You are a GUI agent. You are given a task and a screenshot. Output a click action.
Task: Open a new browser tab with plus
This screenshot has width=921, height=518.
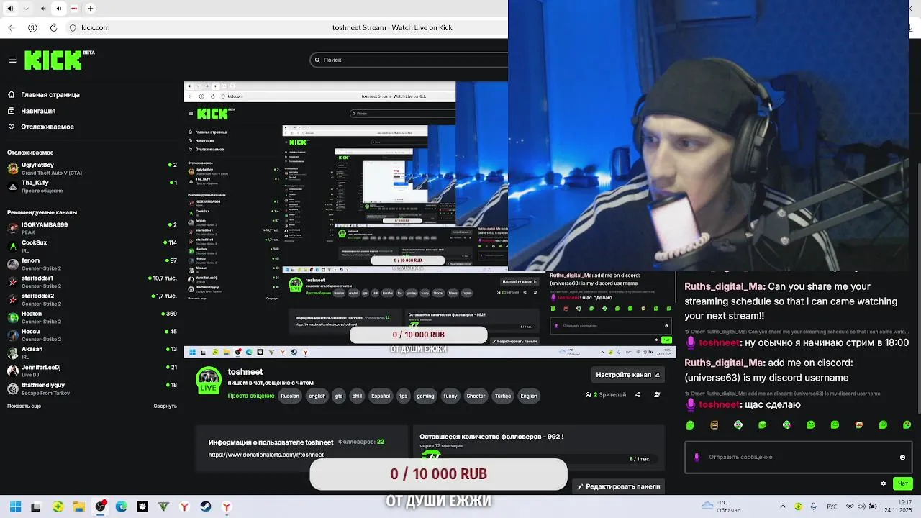pyautogui.click(x=90, y=9)
